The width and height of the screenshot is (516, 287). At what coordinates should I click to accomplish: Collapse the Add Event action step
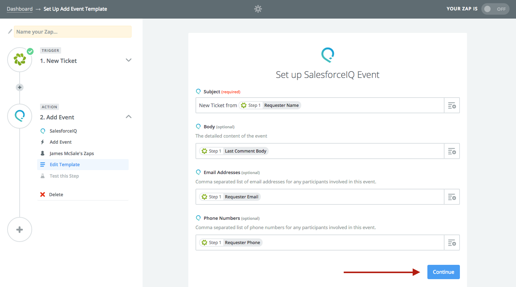point(129,117)
